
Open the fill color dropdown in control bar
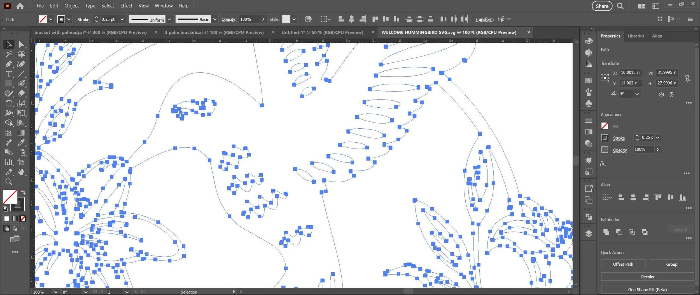(x=51, y=19)
